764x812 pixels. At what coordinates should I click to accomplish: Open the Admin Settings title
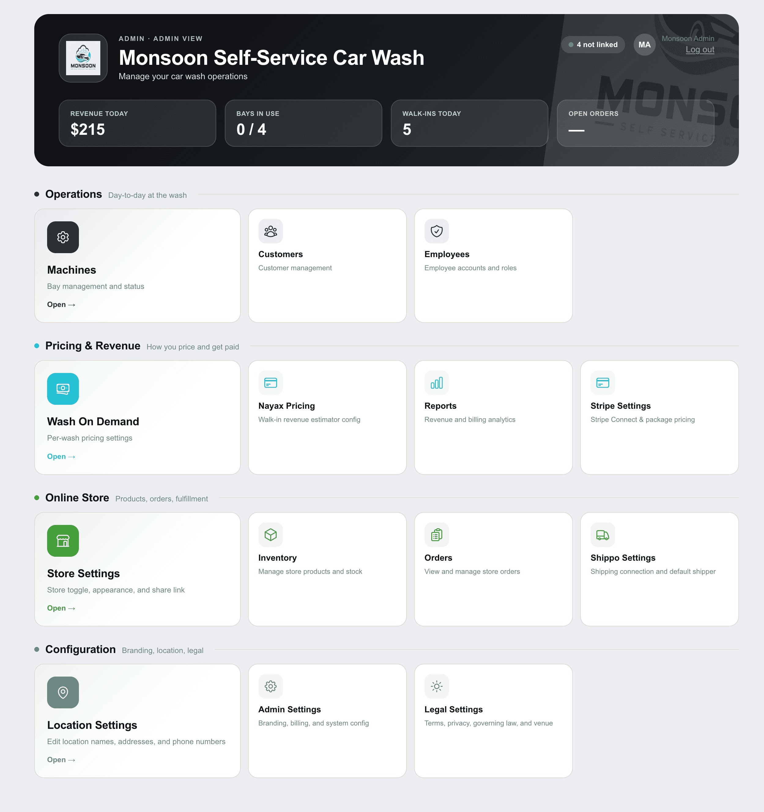click(x=290, y=710)
